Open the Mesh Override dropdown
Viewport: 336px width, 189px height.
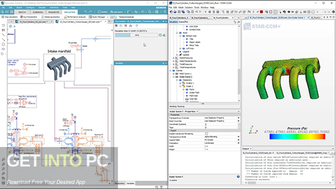tap(238, 121)
